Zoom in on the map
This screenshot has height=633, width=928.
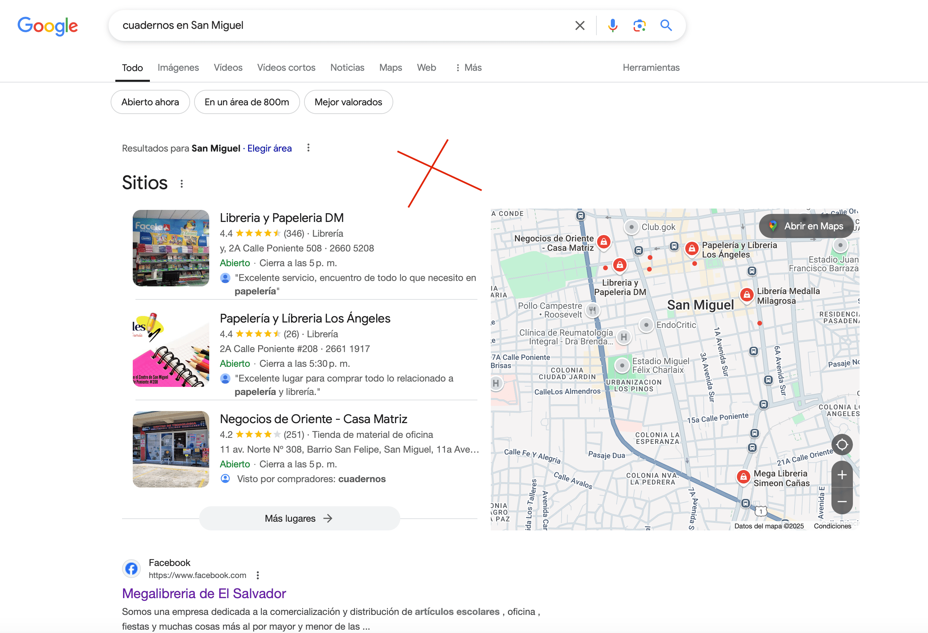coord(842,474)
